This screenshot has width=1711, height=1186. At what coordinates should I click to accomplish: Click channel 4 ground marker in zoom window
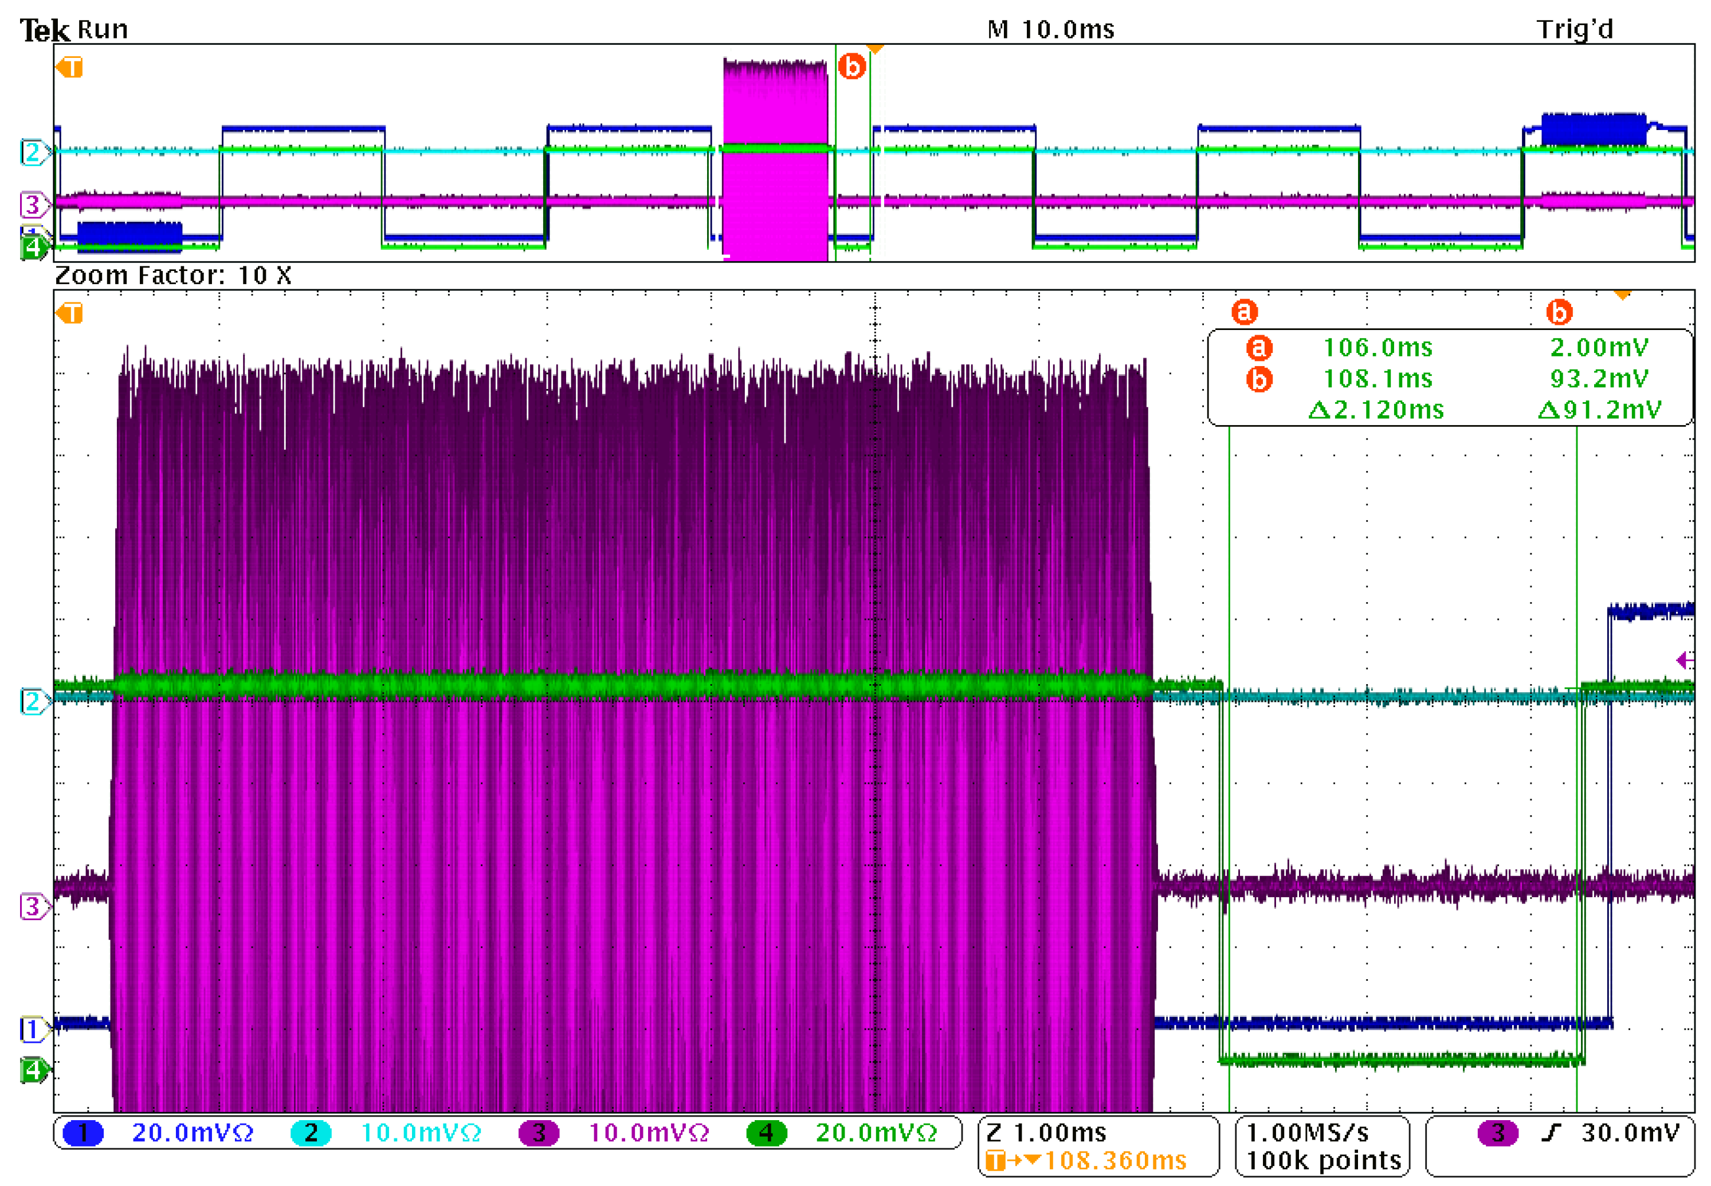(x=33, y=1070)
